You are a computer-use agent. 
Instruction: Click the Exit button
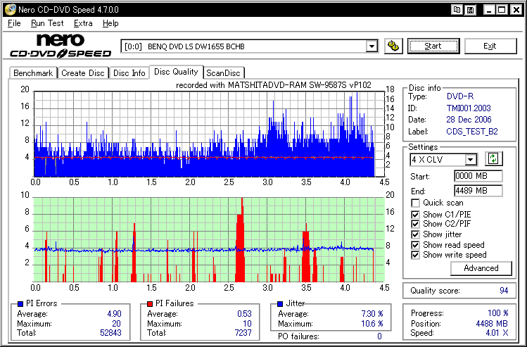pos(490,46)
